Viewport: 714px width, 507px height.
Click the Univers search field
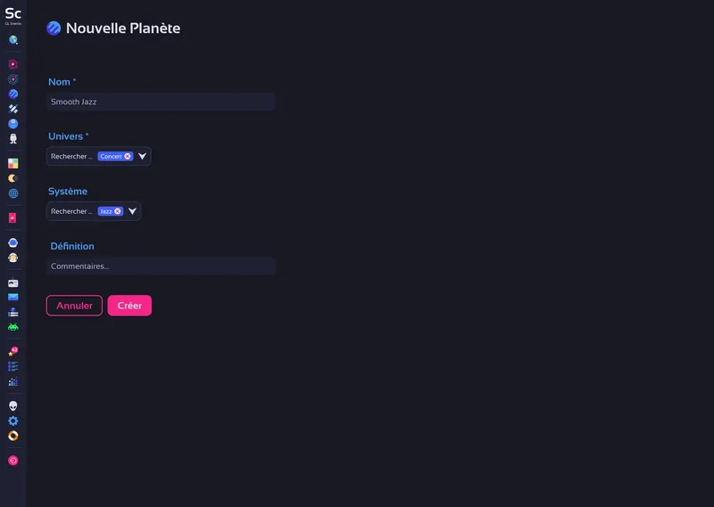71,157
